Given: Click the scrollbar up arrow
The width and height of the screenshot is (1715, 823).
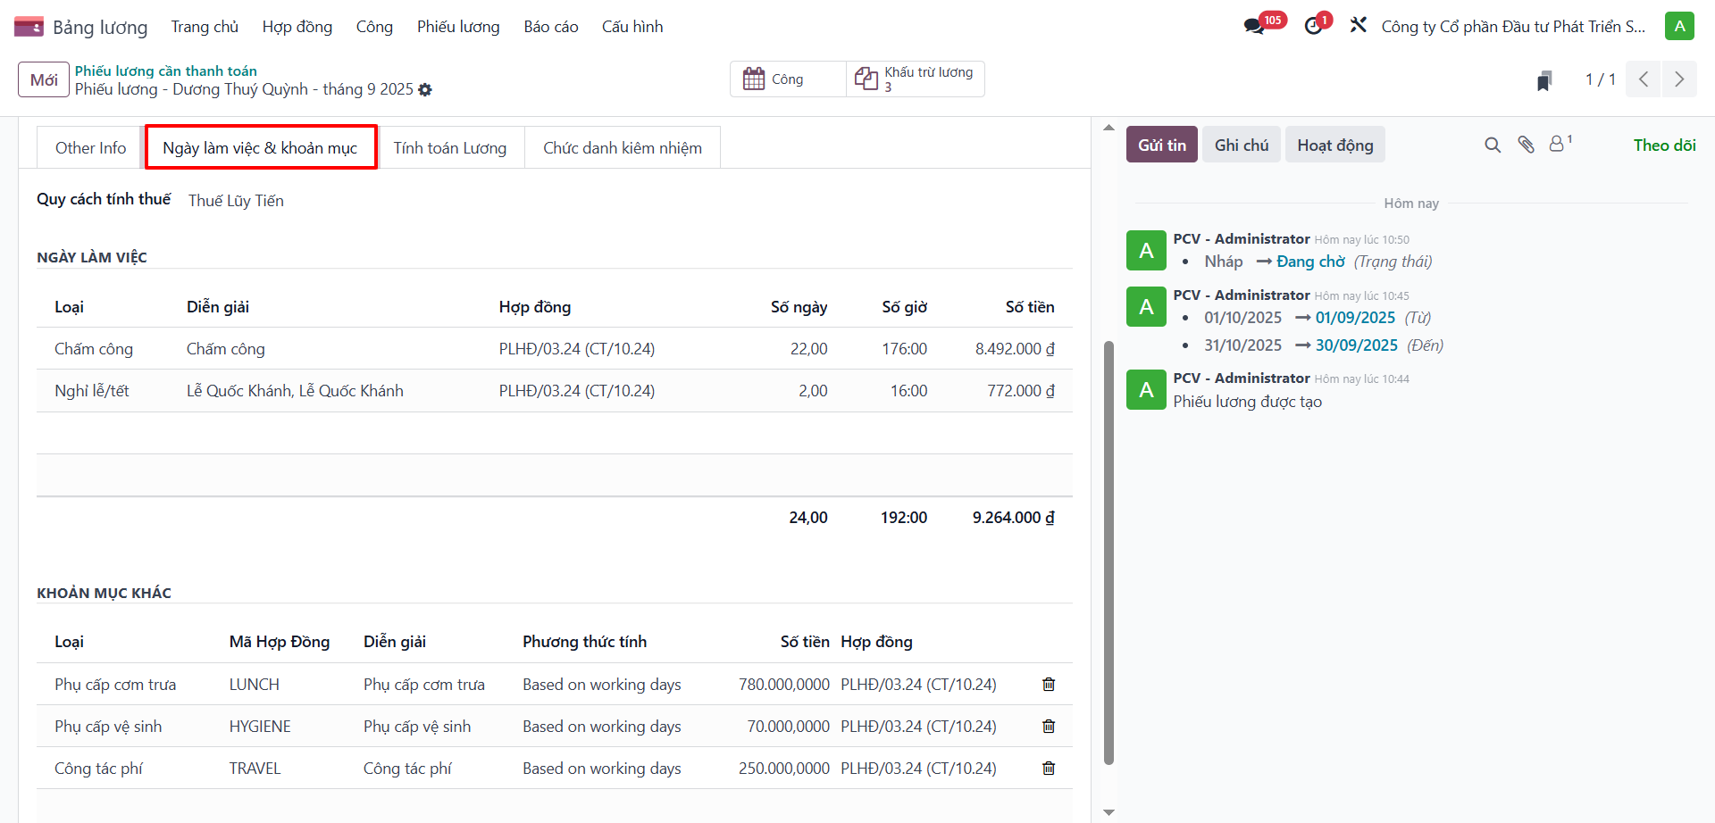Looking at the screenshot, I should coord(1108,128).
